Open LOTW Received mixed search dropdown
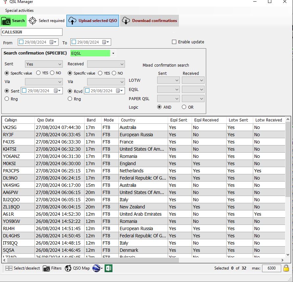The image size is (293, 282). tap(193, 80)
